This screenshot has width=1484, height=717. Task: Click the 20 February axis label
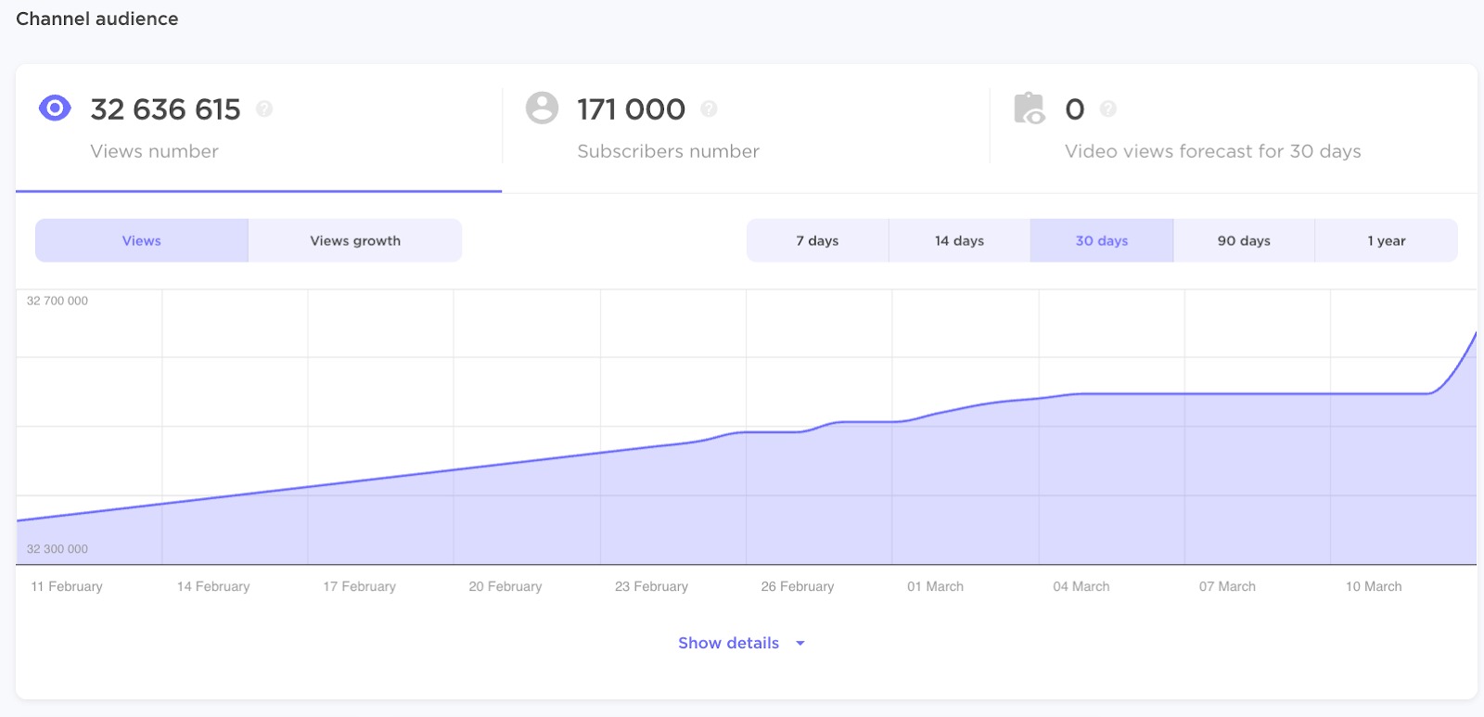click(x=505, y=586)
